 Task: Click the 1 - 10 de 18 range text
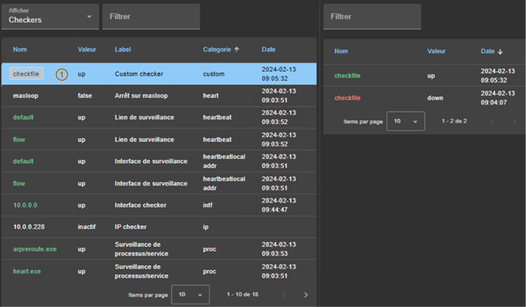click(x=242, y=295)
